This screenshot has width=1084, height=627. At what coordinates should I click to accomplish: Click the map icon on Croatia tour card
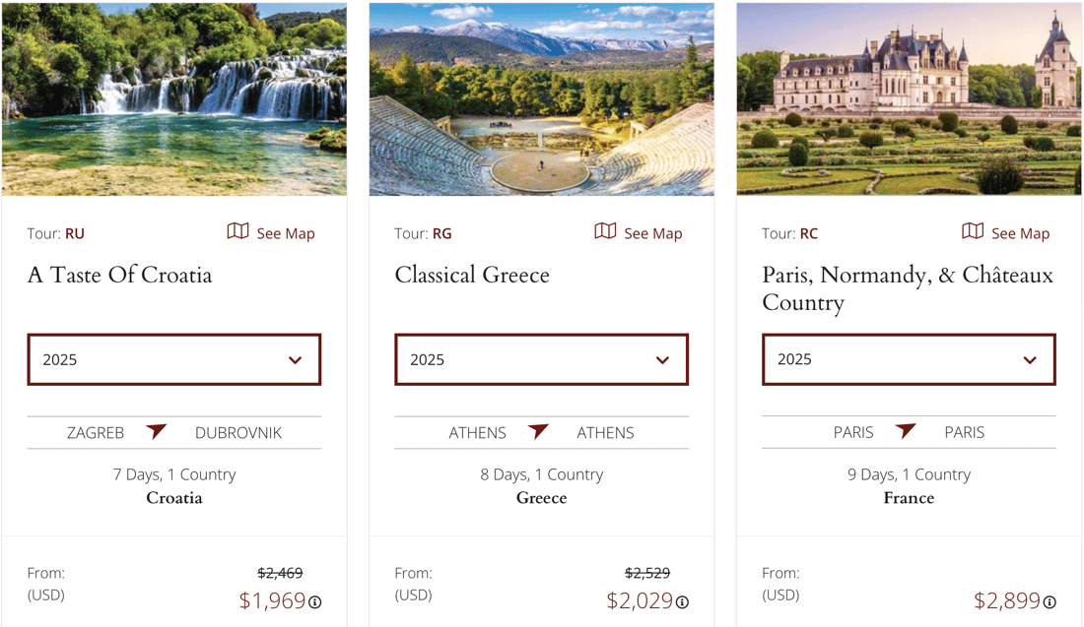pos(237,231)
